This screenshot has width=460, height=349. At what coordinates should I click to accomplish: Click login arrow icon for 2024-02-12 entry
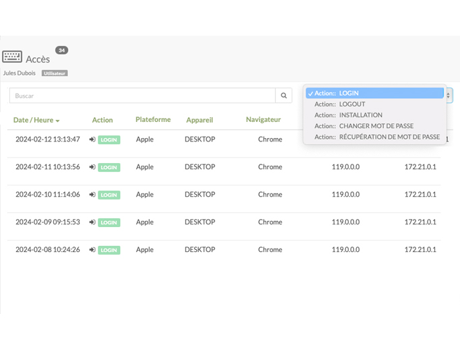pos(92,139)
